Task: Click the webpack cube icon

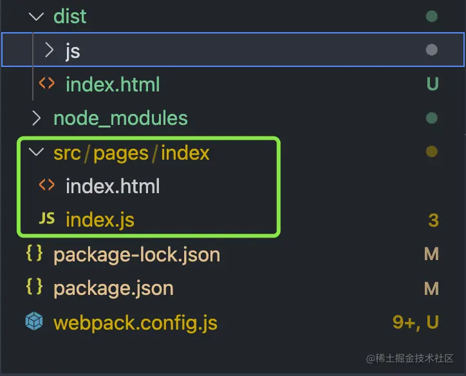Action: (34, 321)
